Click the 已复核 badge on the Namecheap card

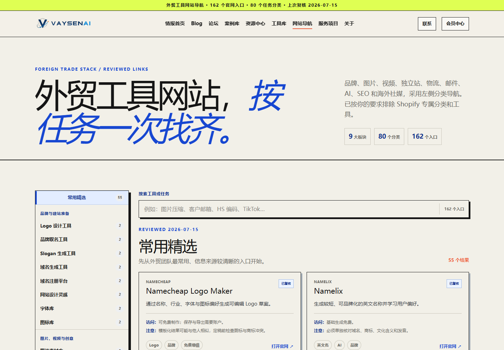tap(286, 283)
